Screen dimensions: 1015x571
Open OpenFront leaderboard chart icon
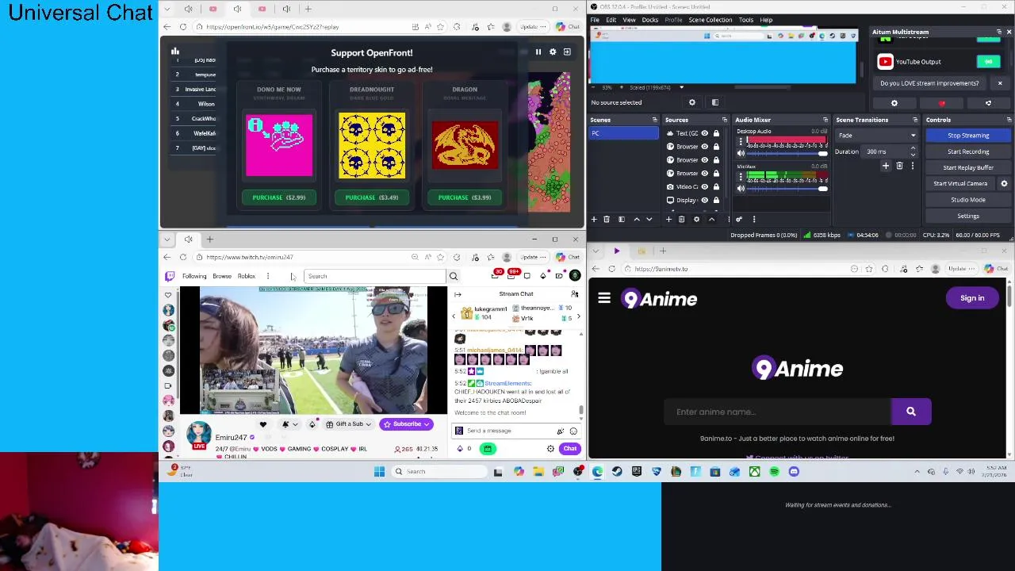(174, 52)
